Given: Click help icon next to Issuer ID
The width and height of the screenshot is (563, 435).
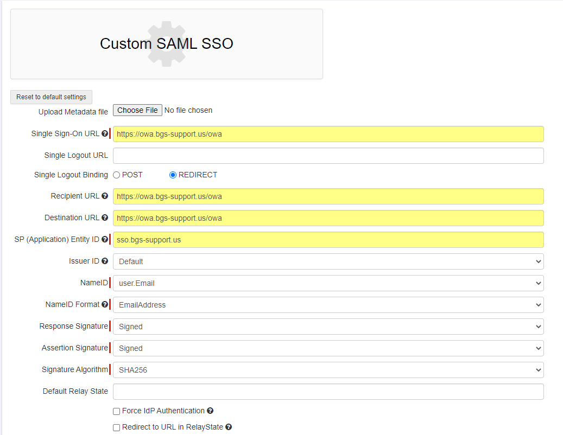Looking at the screenshot, I should [x=104, y=261].
